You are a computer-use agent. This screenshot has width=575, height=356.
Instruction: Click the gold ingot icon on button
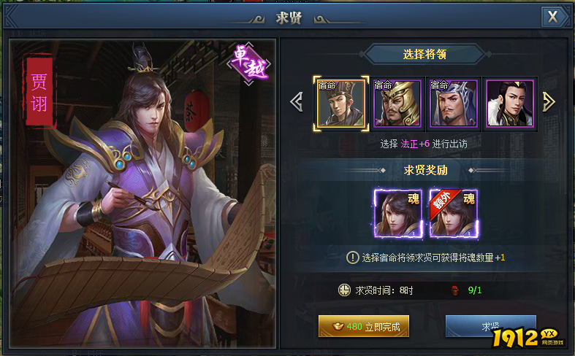click(338, 326)
